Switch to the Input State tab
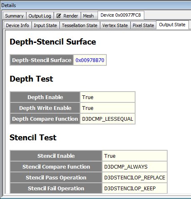Screen dimensions: 191x199 point(45,25)
